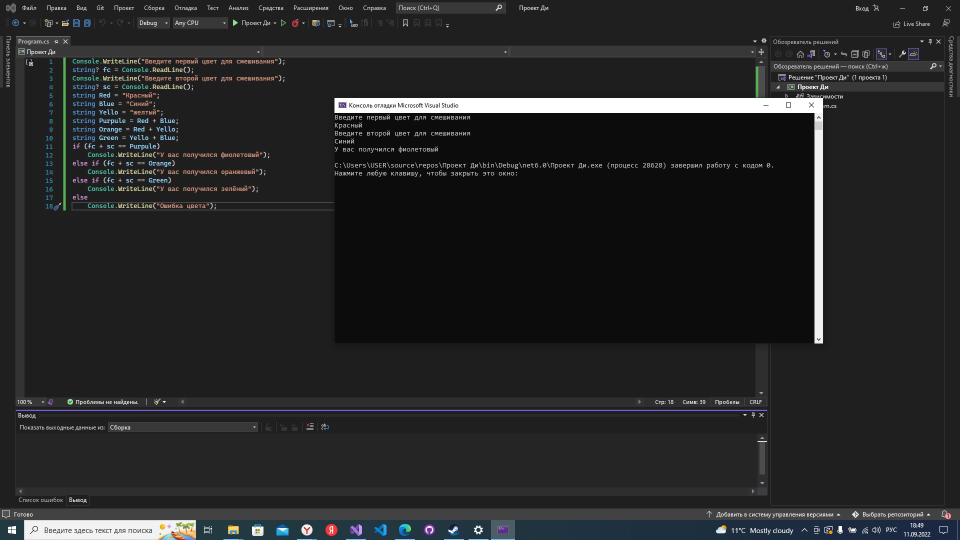Open the Отладка menu
The height and width of the screenshot is (540, 960).
coord(185,8)
